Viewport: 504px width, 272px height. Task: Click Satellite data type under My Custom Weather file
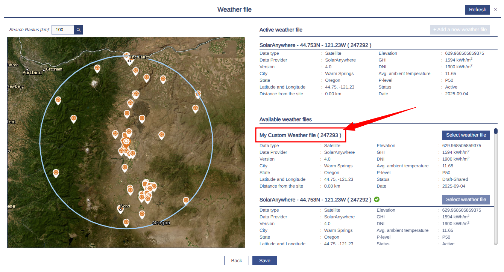pos(332,146)
